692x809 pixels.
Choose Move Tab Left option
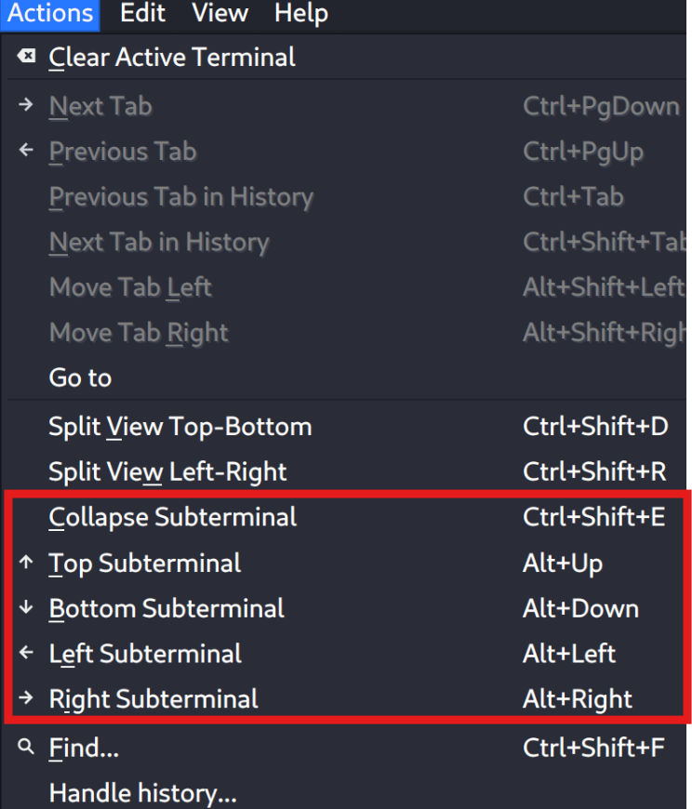(130, 287)
